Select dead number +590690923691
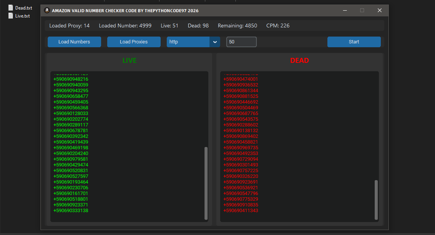The width and height of the screenshot is (435, 235). click(241, 182)
